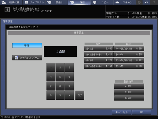Select the 保存 store tab

[x=79, y=2]
